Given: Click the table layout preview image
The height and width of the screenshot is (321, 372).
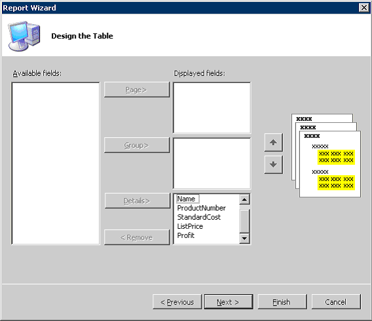Looking at the screenshot, I should [326, 156].
